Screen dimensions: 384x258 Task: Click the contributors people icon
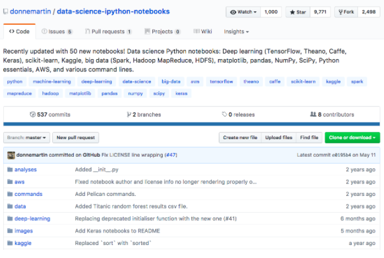(x=313, y=114)
